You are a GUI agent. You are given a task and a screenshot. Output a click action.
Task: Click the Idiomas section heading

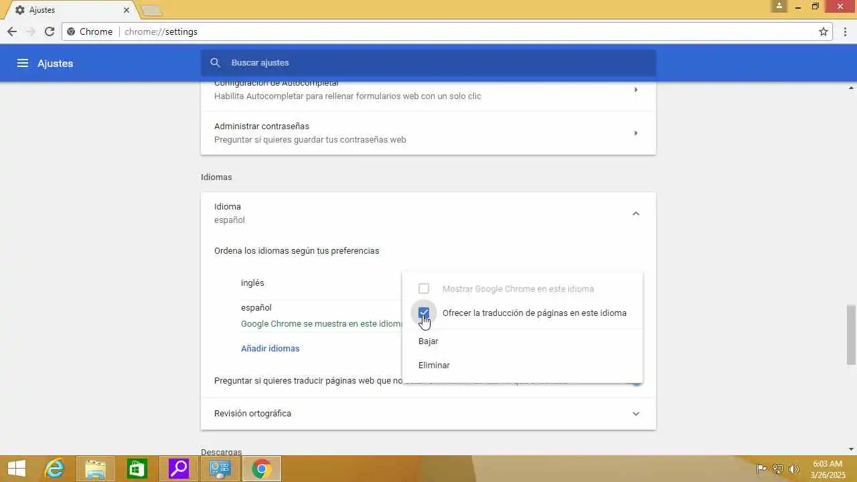pos(216,177)
